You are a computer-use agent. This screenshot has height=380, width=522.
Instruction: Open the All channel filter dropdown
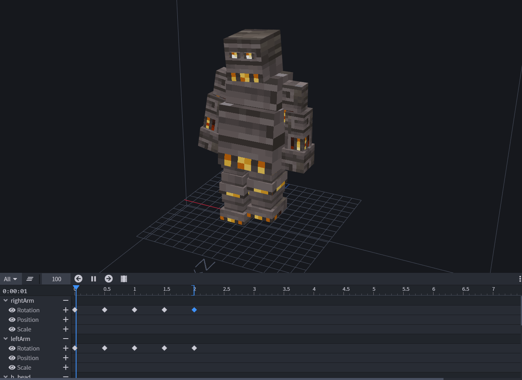coord(10,279)
